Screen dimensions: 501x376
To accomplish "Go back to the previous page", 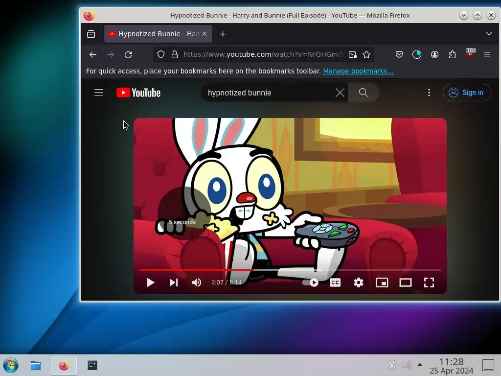I will pyautogui.click(x=93, y=55).
